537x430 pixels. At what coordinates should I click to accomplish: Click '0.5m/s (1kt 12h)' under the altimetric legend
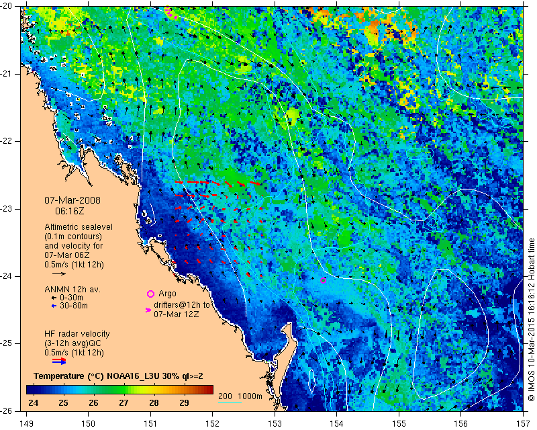[74, 265]
